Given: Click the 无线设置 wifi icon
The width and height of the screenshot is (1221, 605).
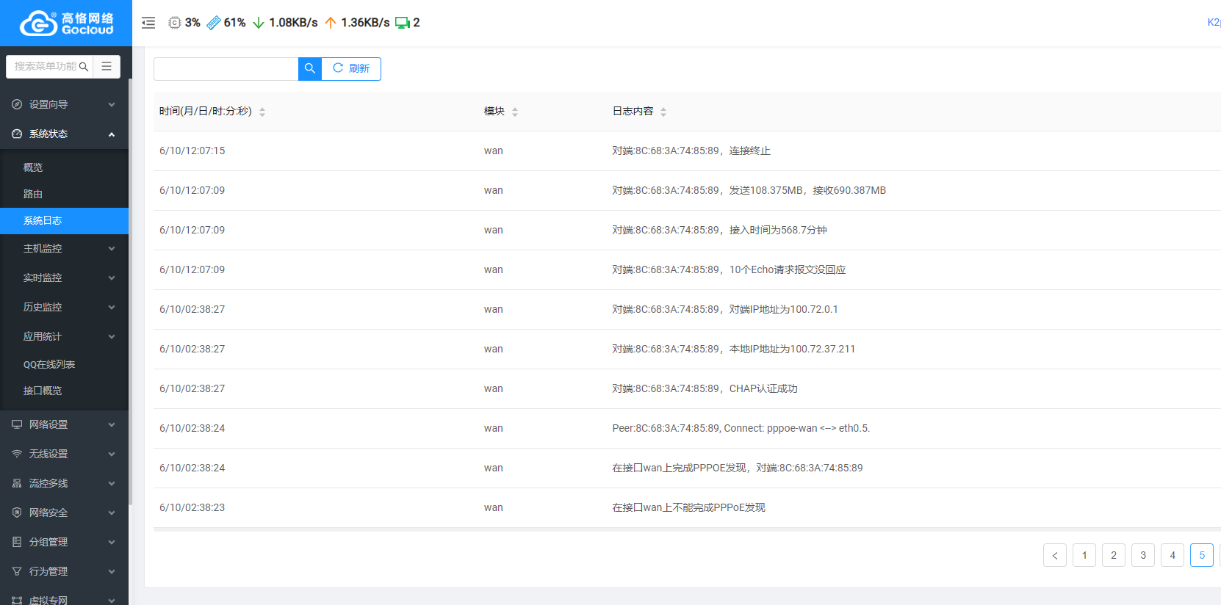Looking at the screenshot, I should click(x=17, y=454).
